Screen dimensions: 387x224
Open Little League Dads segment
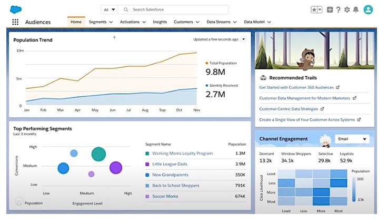[170, 164]
